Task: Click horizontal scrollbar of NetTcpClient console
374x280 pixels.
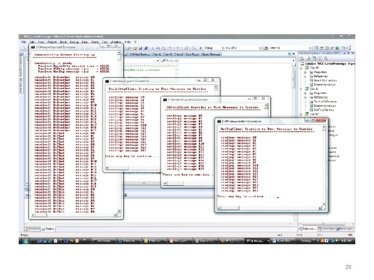Action: click(270, 208)
